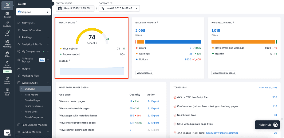
Task: Open the Crawled Pages sub-item
Action: (x=32, y=100)
